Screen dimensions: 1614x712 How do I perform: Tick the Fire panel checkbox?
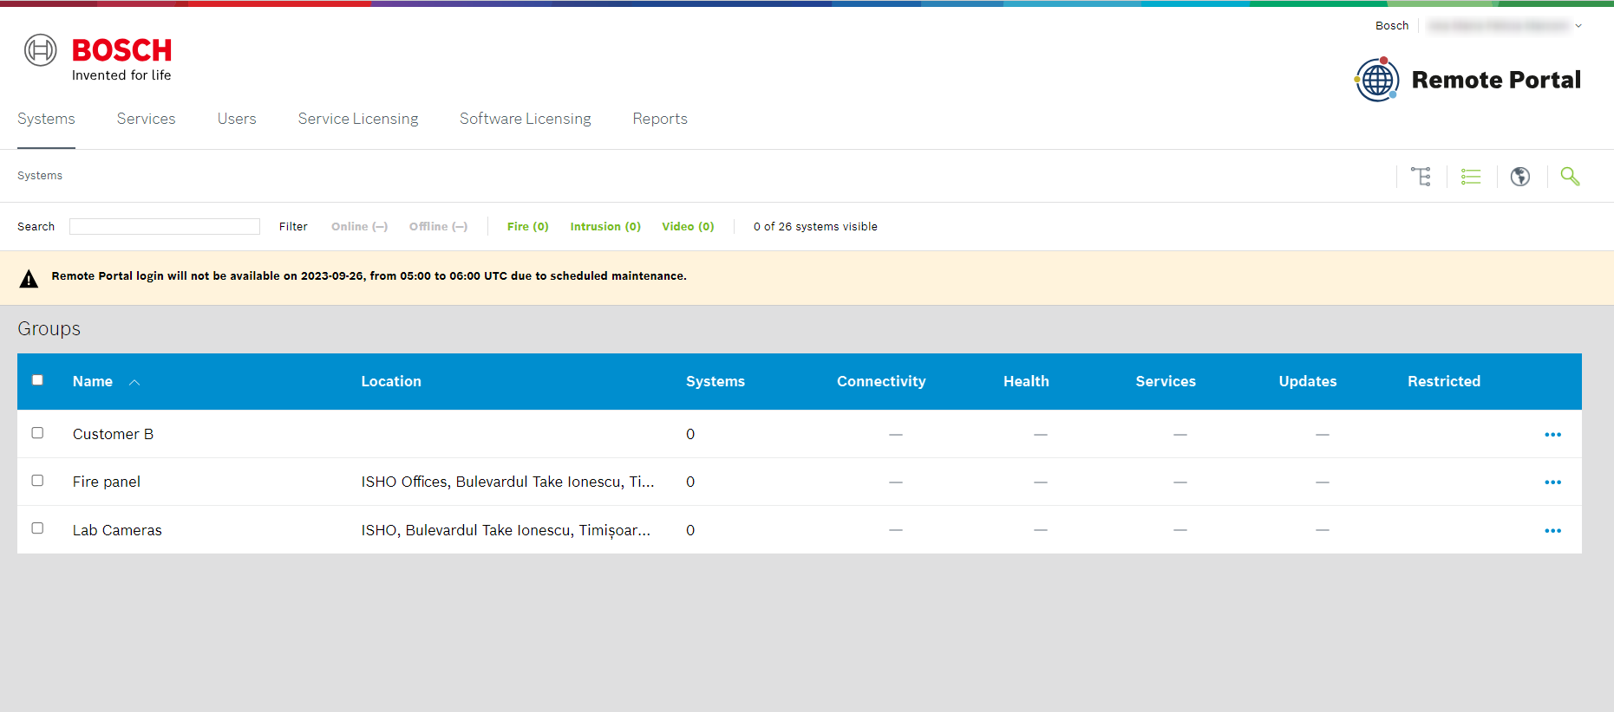37,481
